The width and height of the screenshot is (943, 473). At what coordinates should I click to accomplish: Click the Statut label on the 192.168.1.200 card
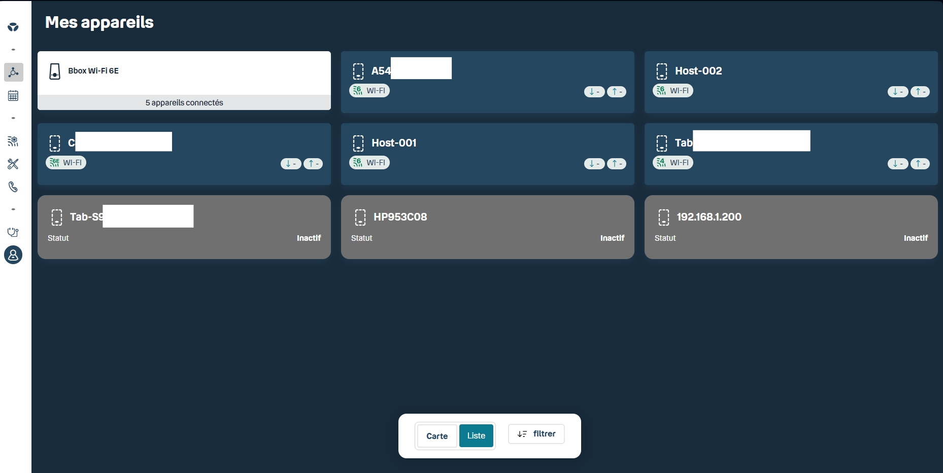pos(665,238)
